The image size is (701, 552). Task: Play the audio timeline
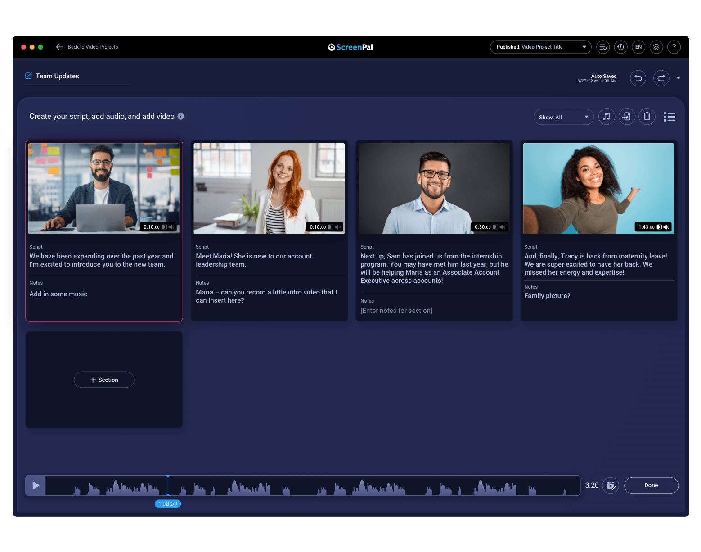click(x=36, y=485)
